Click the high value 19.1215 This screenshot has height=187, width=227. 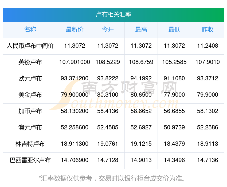(x=141, y=144)
